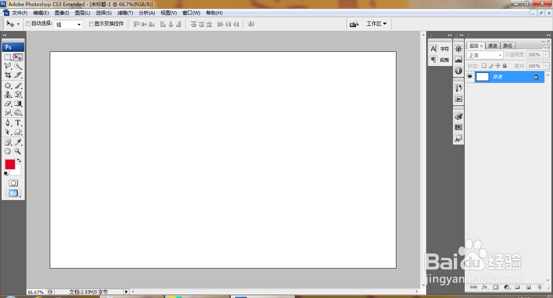Select the Eyedropper tool
553x298 pixels.
tap(18, 142)
